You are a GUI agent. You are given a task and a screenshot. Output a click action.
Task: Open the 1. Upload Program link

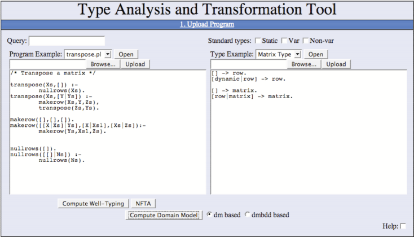pos(207,24)
